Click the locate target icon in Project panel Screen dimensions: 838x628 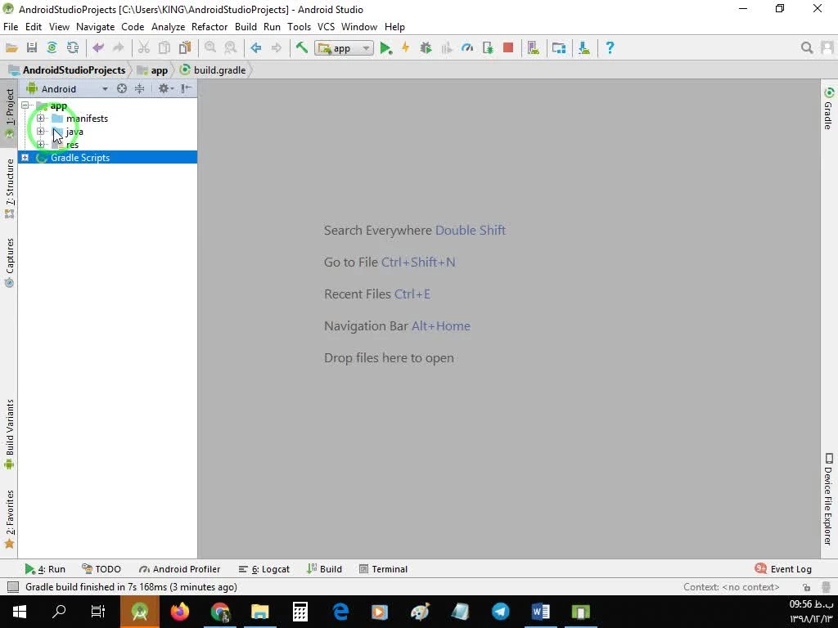pyautogui.click(x=122, y=88)
